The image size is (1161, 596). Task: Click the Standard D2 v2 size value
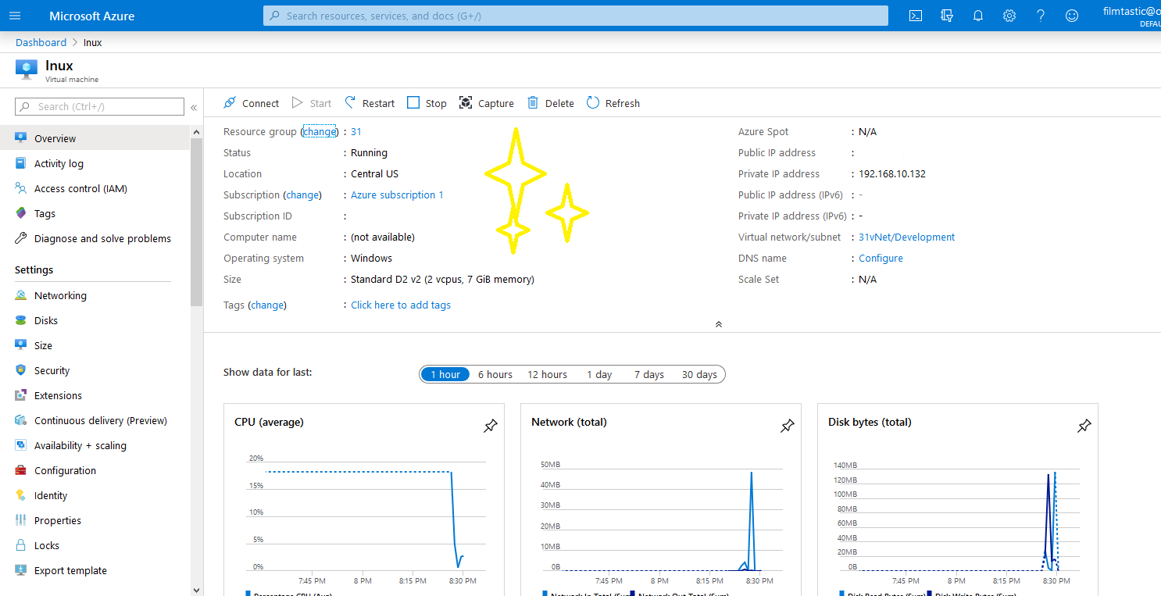(442, 279)
